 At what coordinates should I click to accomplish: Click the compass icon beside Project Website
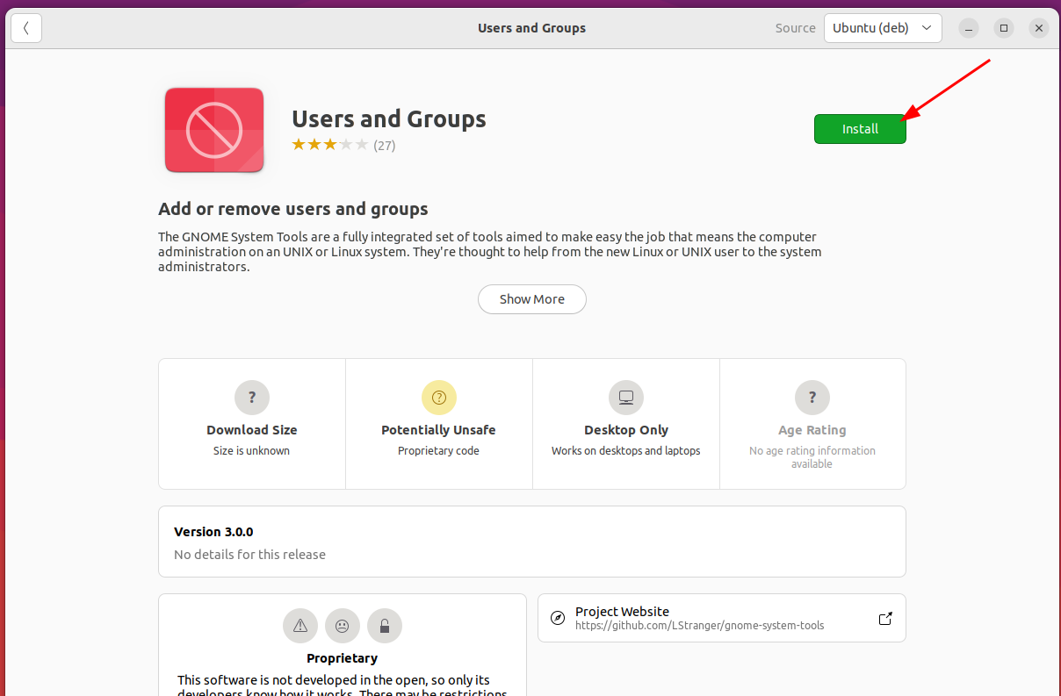pos(558,618)
